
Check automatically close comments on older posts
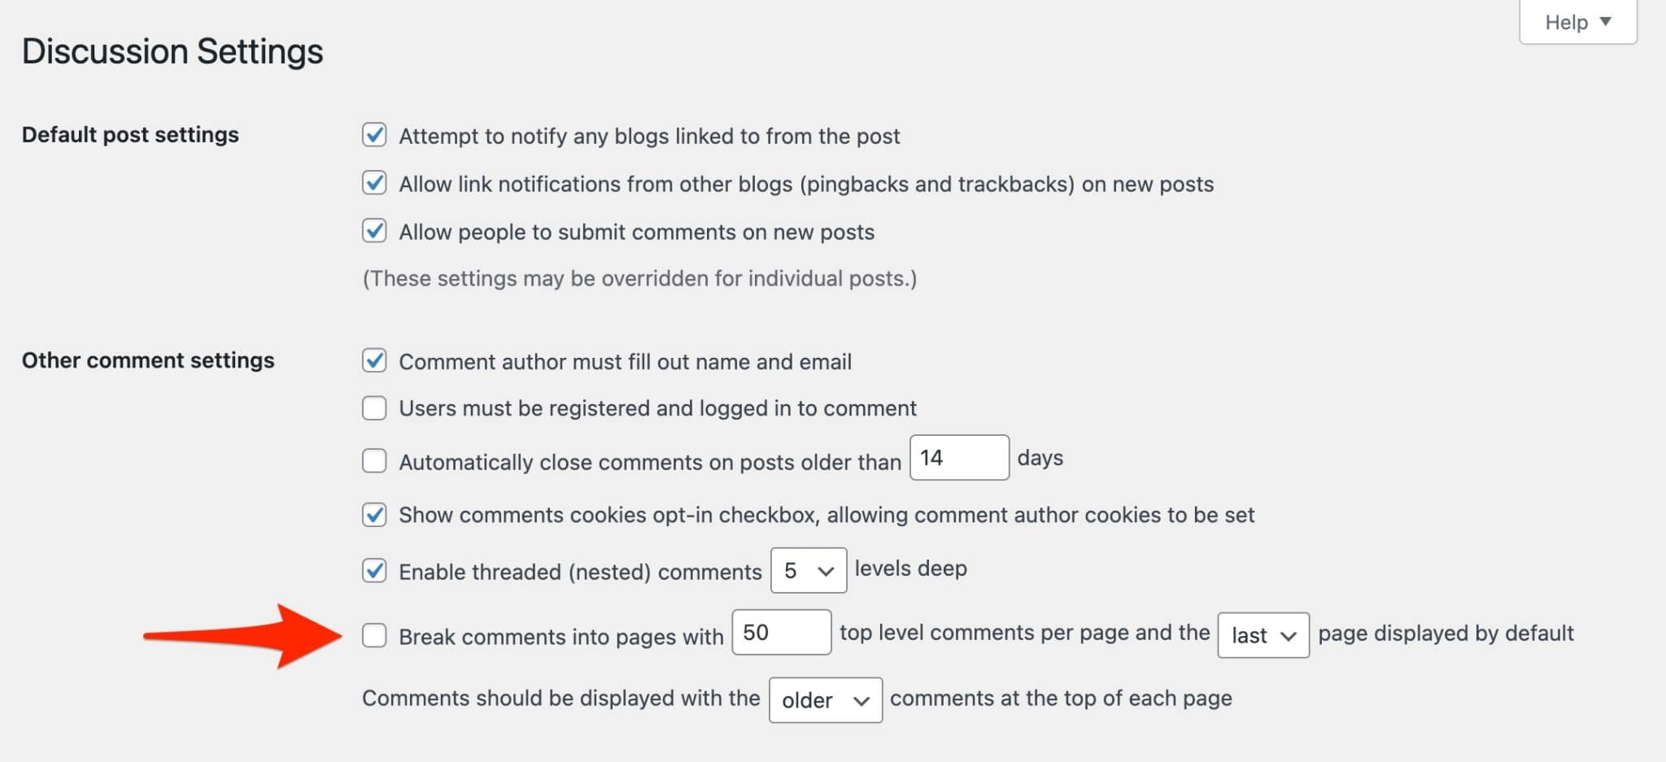point(374,460)
